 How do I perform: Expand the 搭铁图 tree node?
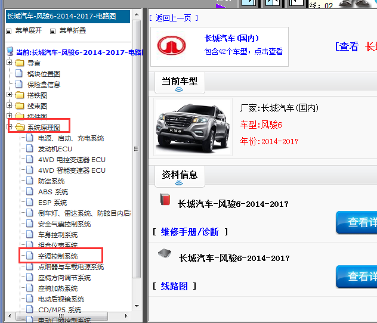(9, 95)
